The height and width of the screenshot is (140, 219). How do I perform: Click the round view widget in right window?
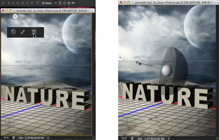click(x=120, y=58)
